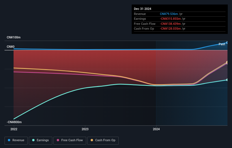Click the -CN¥315.855m earnings value

(x=170, y=19)
